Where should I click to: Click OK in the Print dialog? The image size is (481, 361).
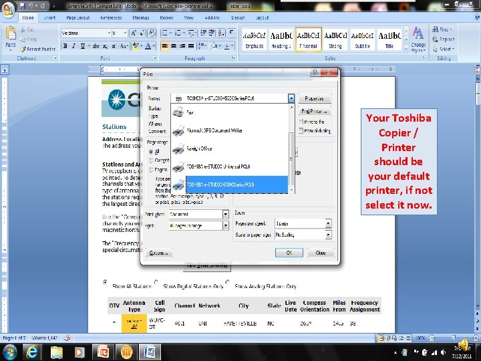[289, 253]
